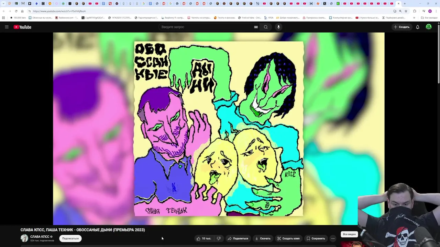Image resolution: width=440 pixels, height=247 pixels.
Task: Start voice search with microphone icon
Action: (x=278, y=27)
